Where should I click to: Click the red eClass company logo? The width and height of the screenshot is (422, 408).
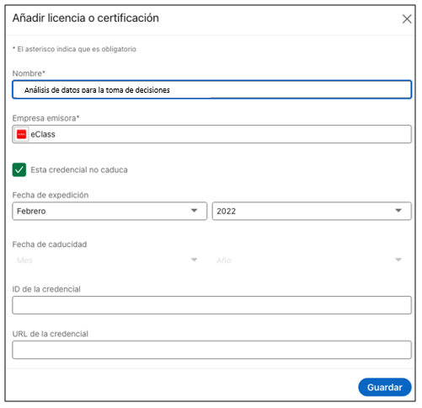point(21,134)
